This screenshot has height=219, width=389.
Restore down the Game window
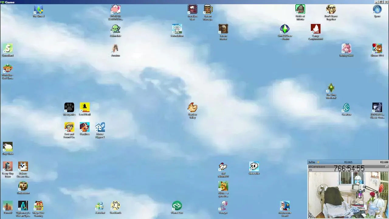pyautogui.click(x=381, y=2)
